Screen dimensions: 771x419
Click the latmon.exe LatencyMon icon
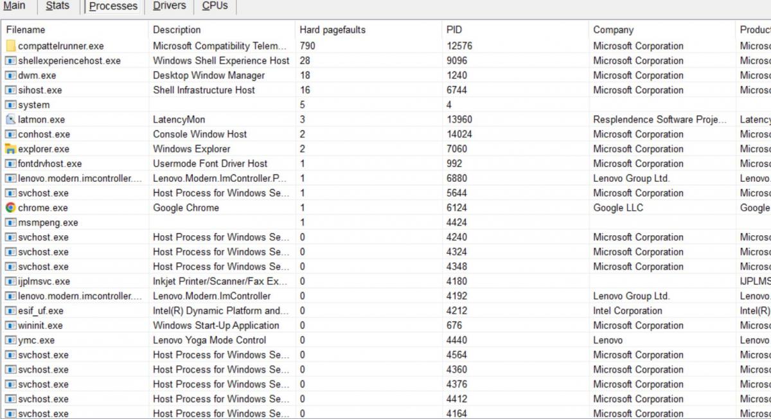[11, 120]
